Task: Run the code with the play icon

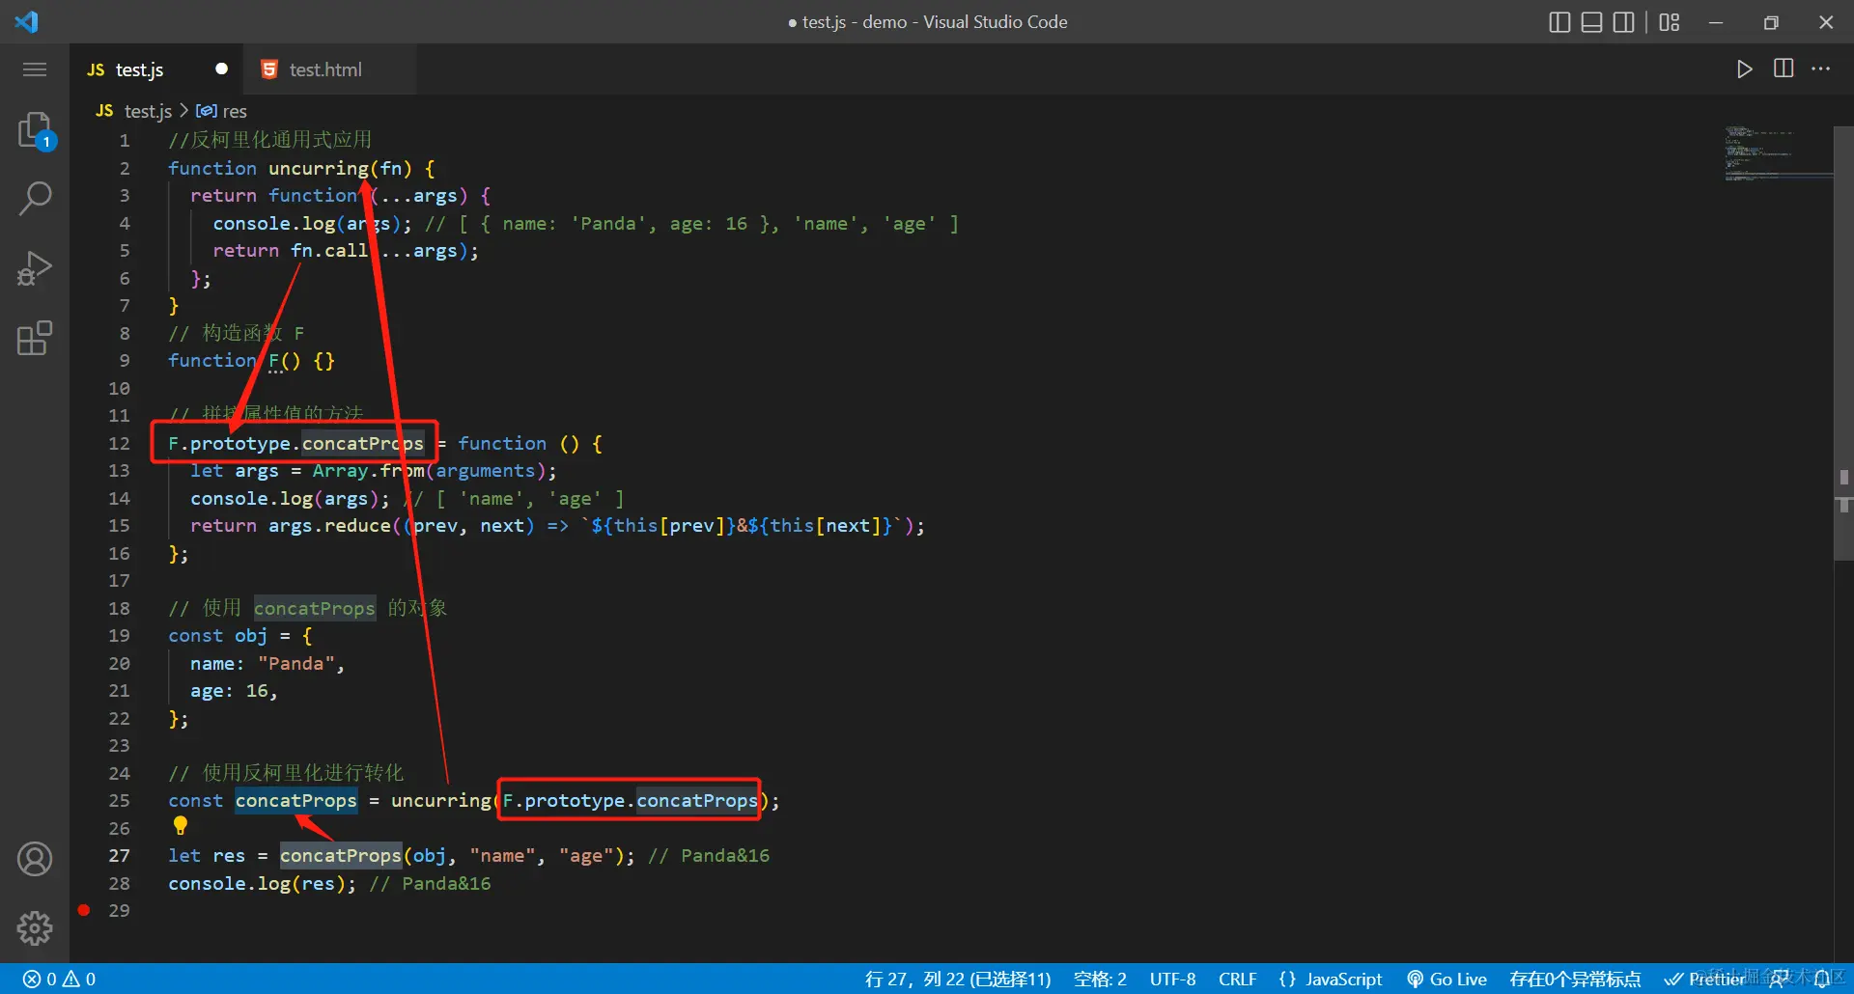Action: (1744, 69)
